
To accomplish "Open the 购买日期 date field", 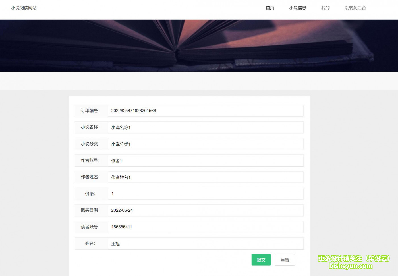I will coord(206,210).
